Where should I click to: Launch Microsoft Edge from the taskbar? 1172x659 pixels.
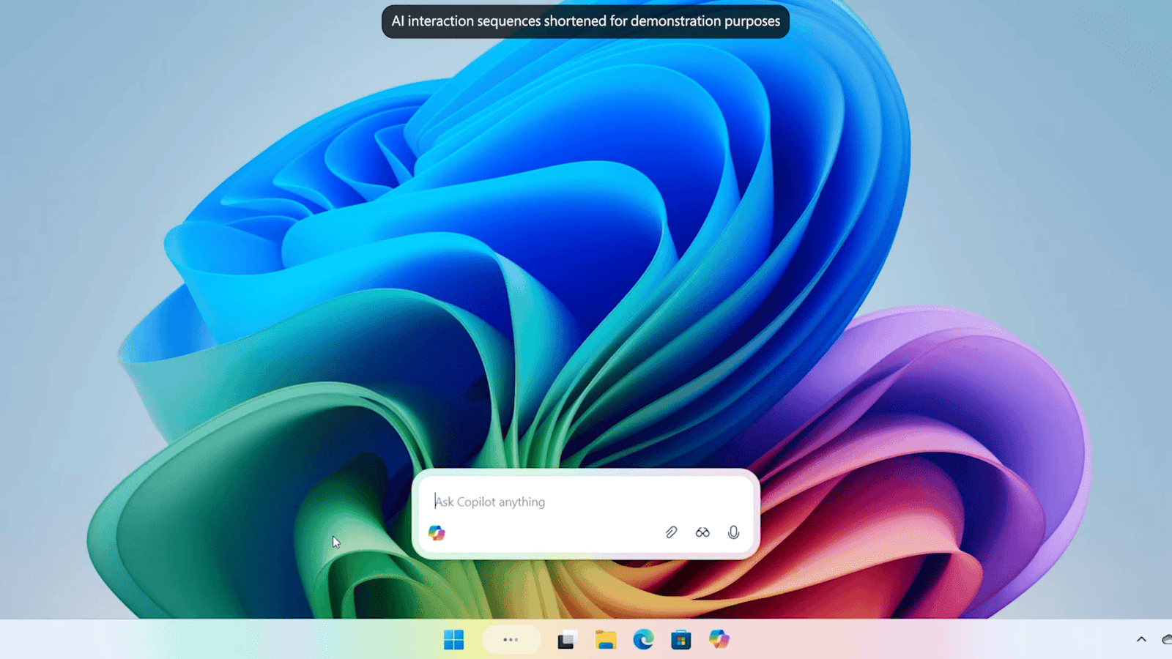click(643, 640)
